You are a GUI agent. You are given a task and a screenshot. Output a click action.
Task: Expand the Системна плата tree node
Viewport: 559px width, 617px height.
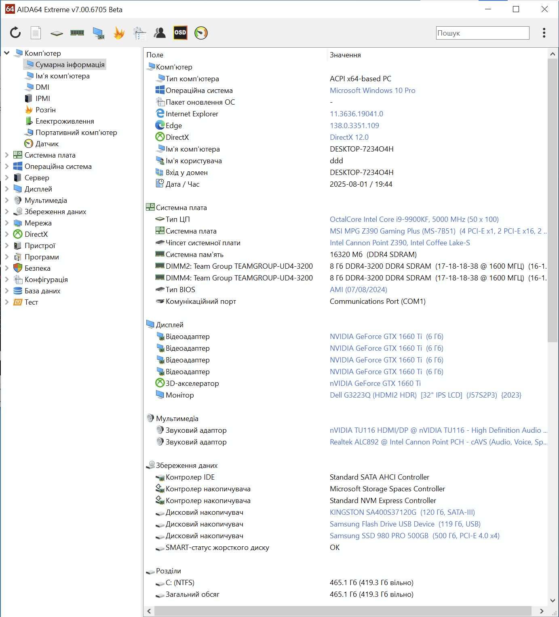click(7, 155)
